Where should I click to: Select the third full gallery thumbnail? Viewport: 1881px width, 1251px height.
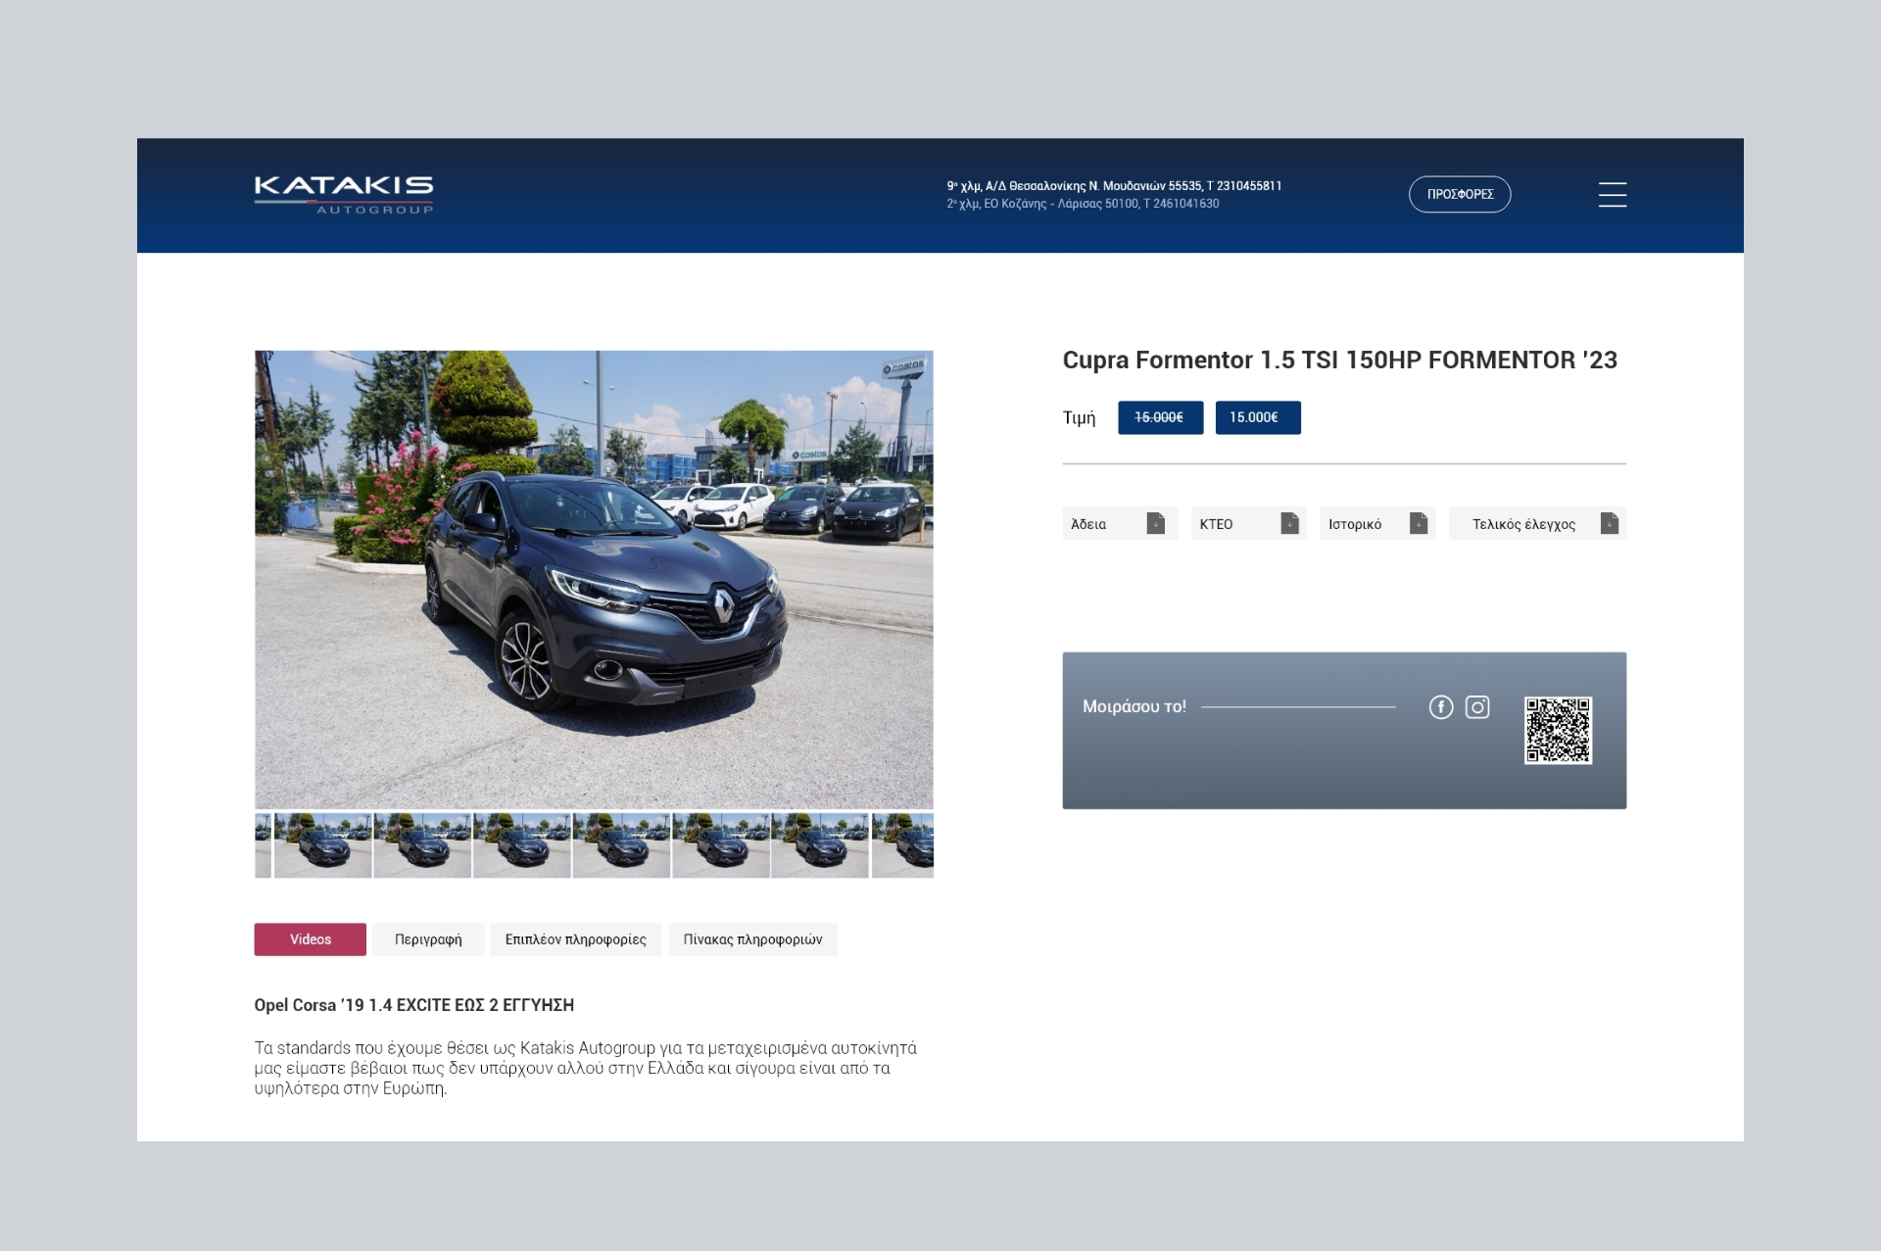[522, 845]
